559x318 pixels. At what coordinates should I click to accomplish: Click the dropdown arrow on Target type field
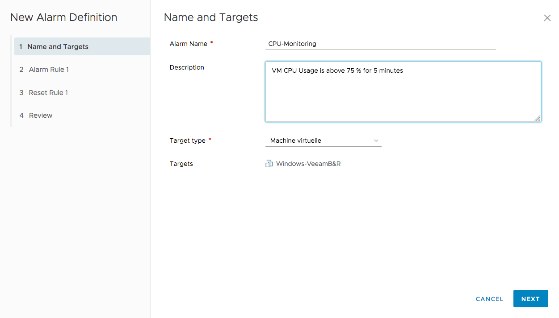[x=376, y=140]
